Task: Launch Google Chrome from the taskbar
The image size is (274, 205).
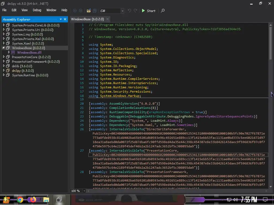Action: pyautogui.click(x=20, y=200)
